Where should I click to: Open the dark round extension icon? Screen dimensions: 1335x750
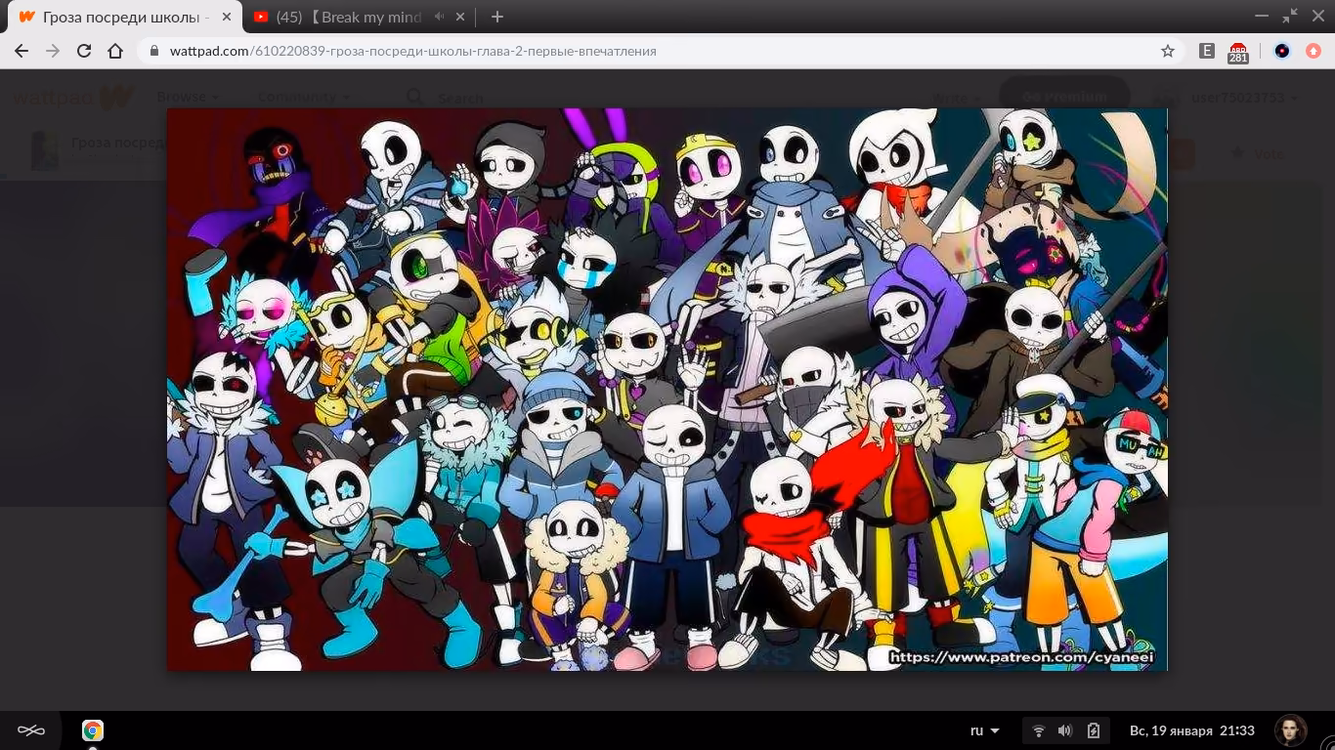(x=1282, y=51)
